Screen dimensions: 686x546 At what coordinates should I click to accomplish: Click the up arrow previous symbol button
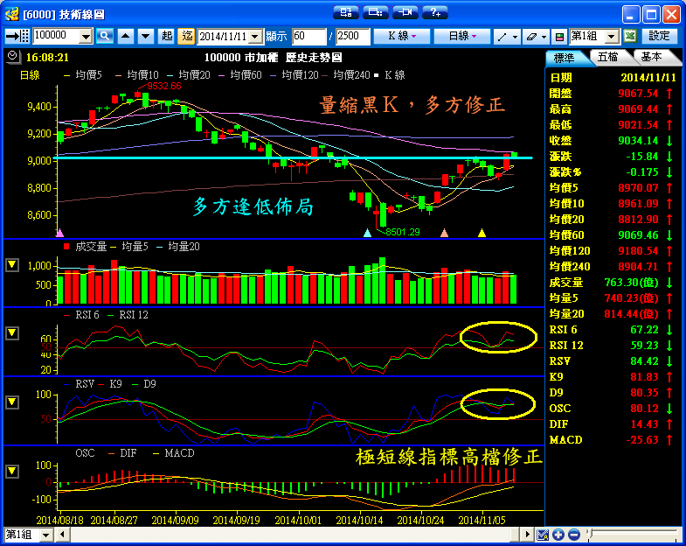125,36
